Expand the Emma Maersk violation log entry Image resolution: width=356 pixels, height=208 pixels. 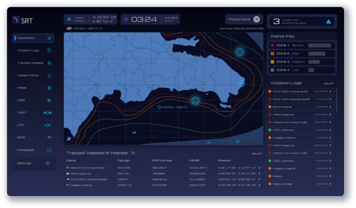(x=300, y=107)
